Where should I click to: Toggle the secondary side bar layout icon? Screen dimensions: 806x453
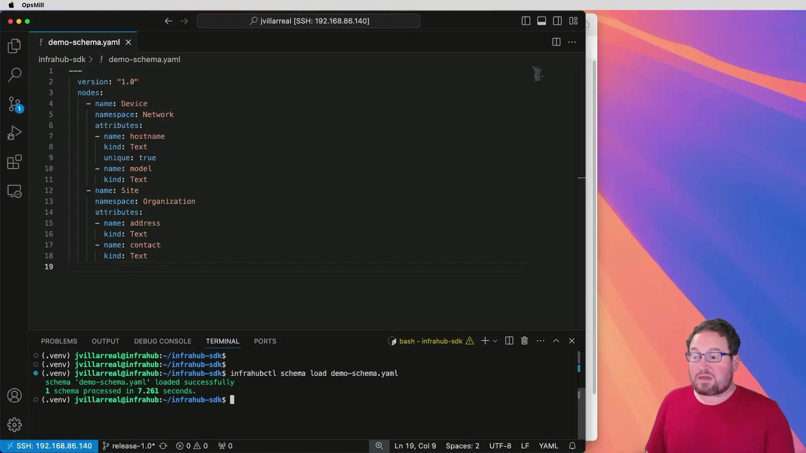[x=557, y=21]
